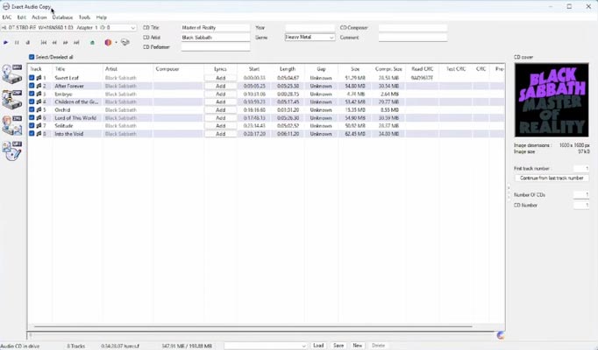The width and height of the screenshot is (598, 350).
Task: Click the colored metadata database icon
Action: pos(108,42)
